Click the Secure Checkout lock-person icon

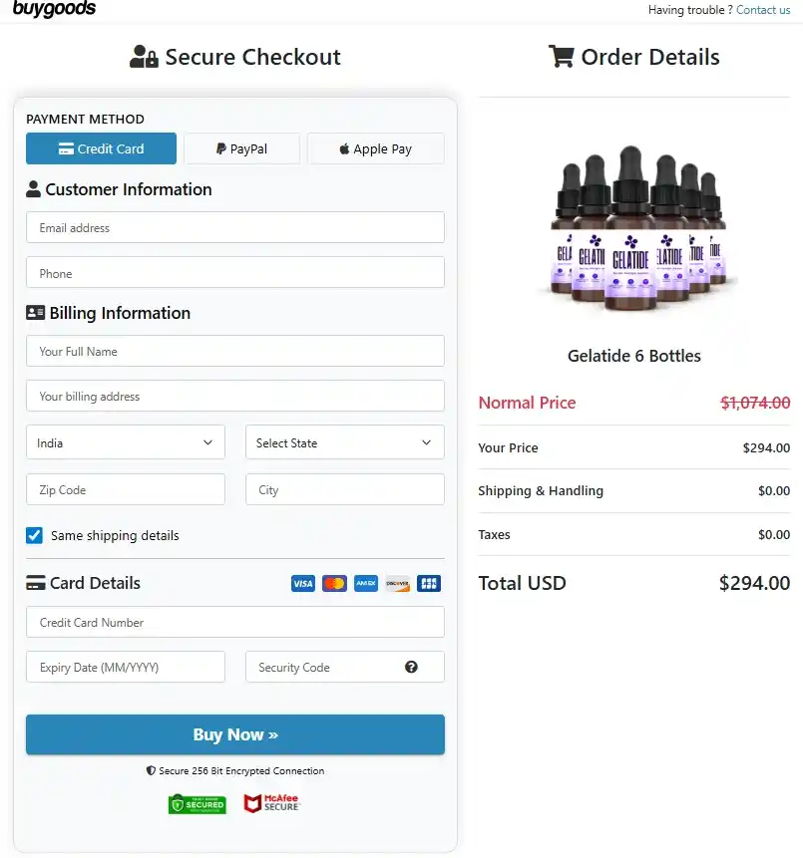coord(143,57)
